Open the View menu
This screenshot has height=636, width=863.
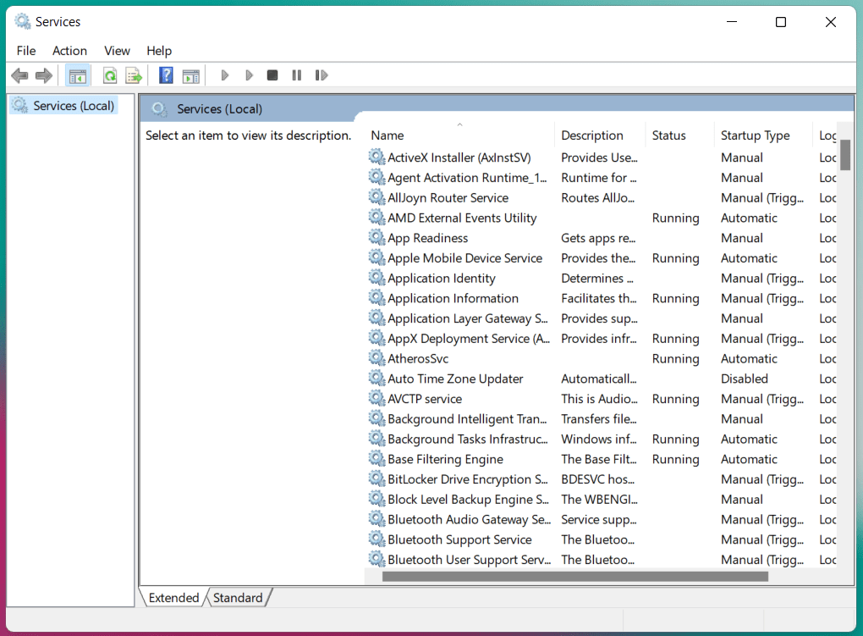117,51
